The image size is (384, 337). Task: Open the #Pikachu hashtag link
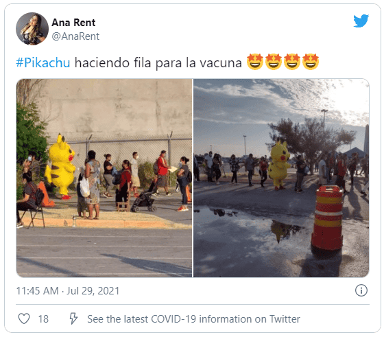43,62
